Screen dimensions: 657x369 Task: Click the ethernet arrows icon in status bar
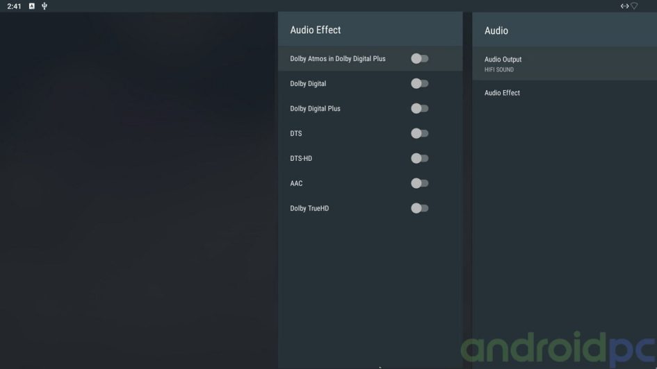coord(624,6)
